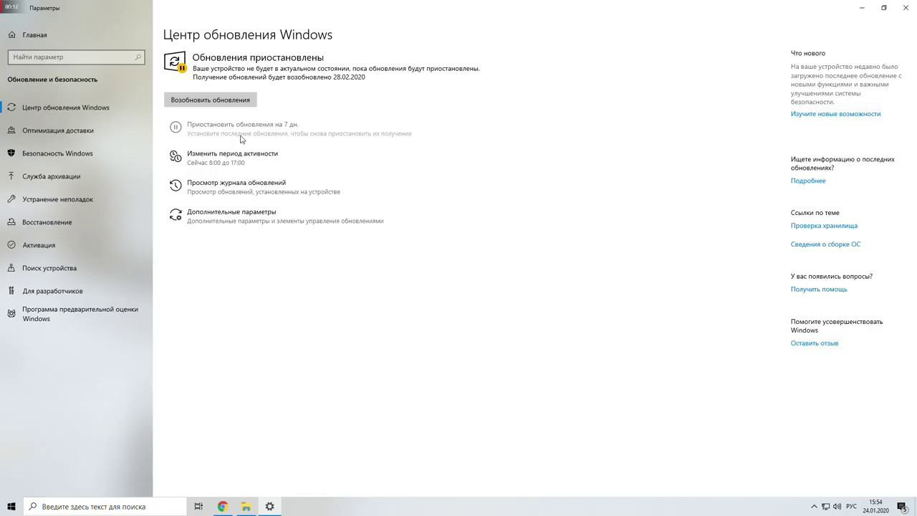Click the Центр обновления Windows sidebar icon
The height and width of the screenshot is (516, 917).
[x=11, y=107]
